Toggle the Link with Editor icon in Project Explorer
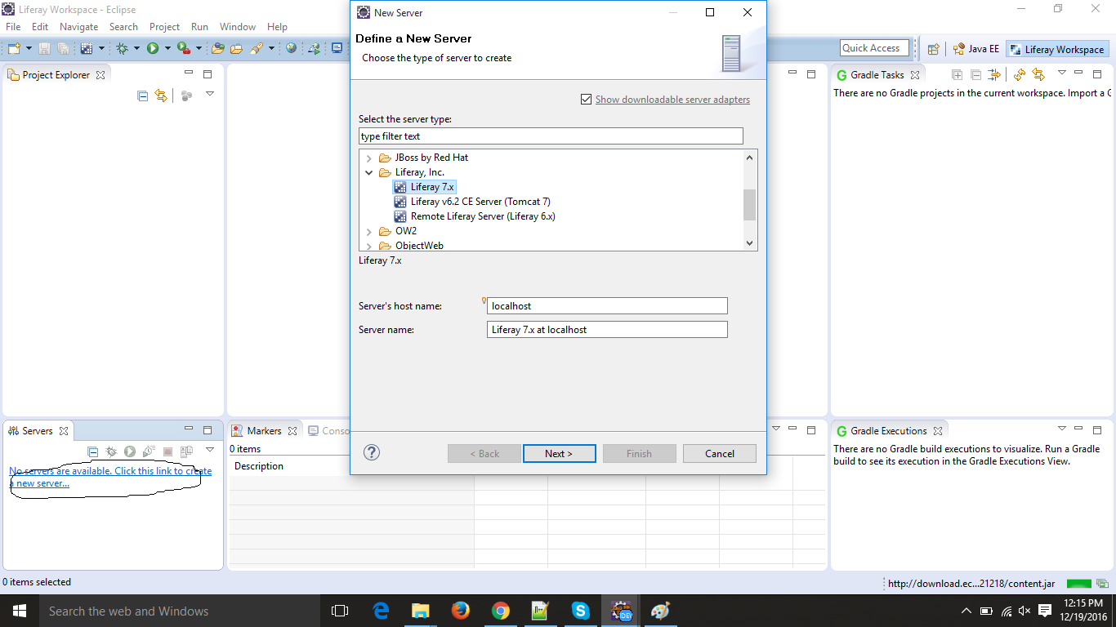Viewport: 1116px width, 627px height. pyautogui.click(x=161, y=95)
